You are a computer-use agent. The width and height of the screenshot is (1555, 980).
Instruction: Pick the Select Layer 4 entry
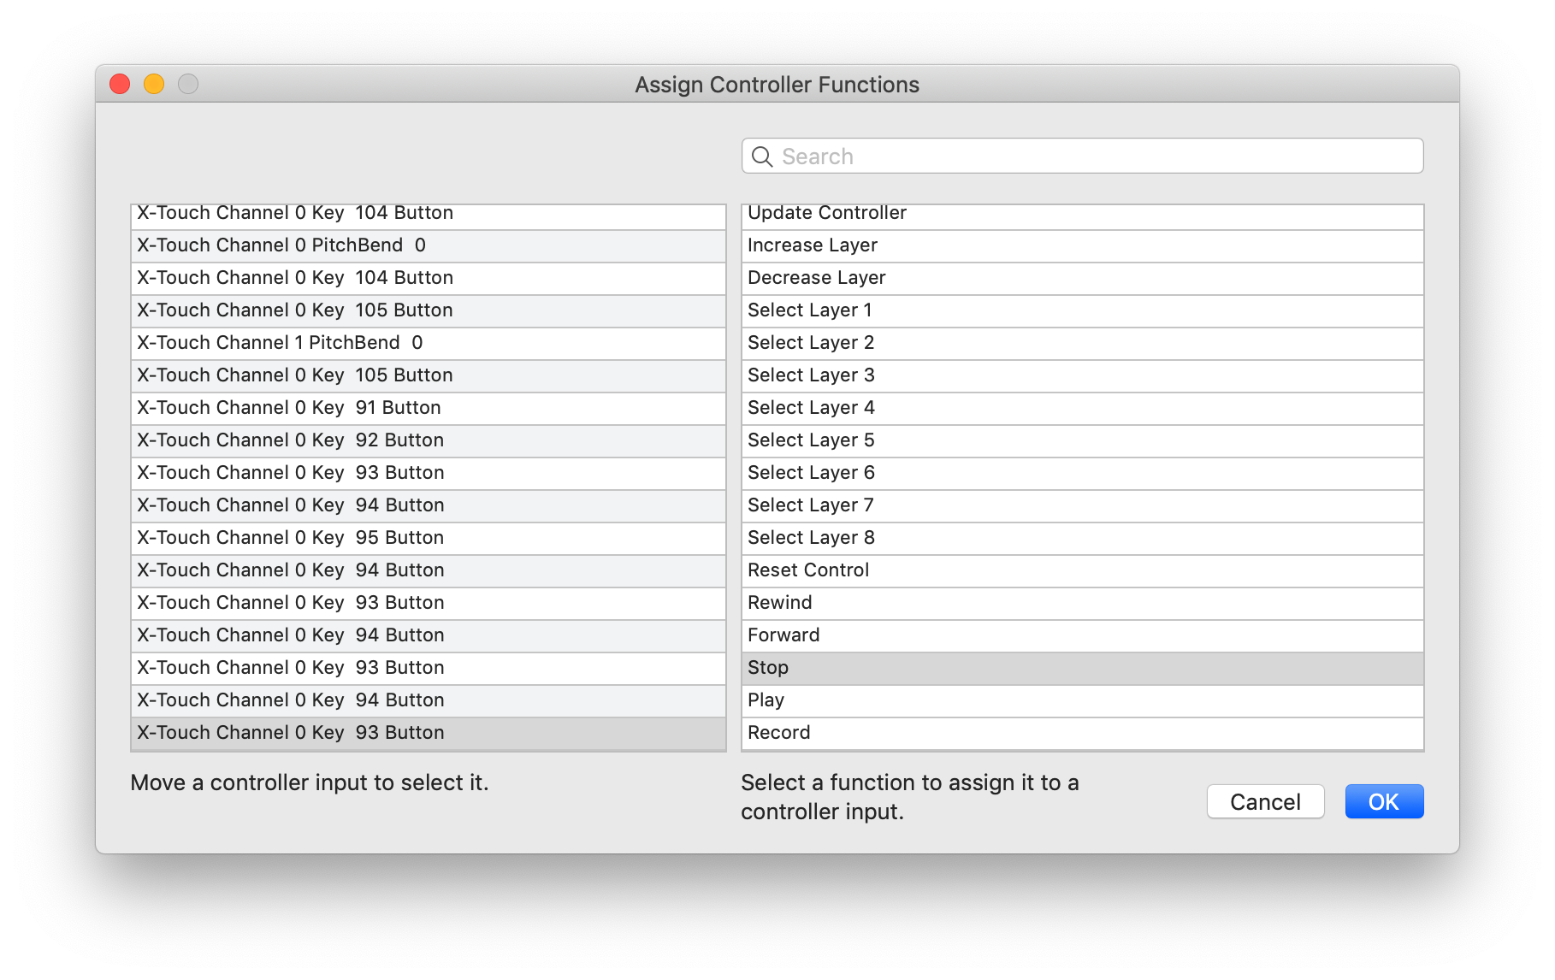click(x=1082, y=408)
